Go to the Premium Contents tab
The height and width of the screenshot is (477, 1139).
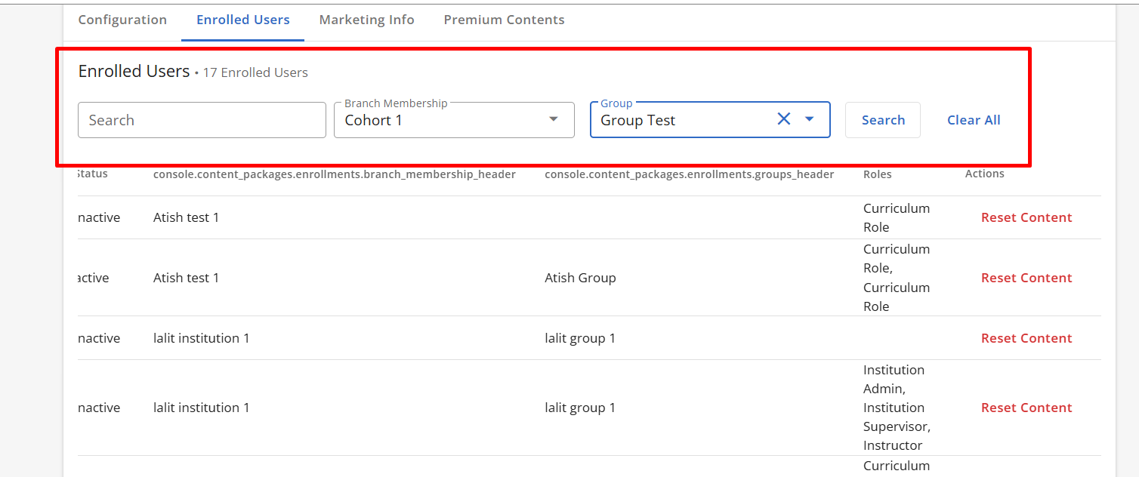click(504, 20)
